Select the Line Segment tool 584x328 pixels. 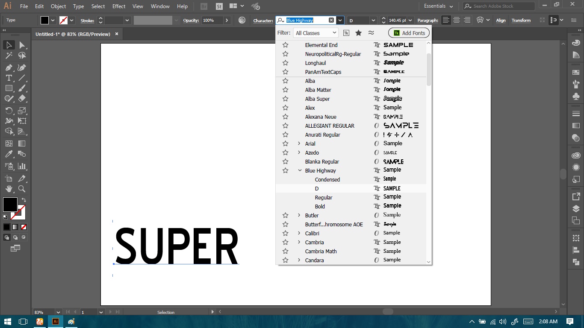point(22,78)
